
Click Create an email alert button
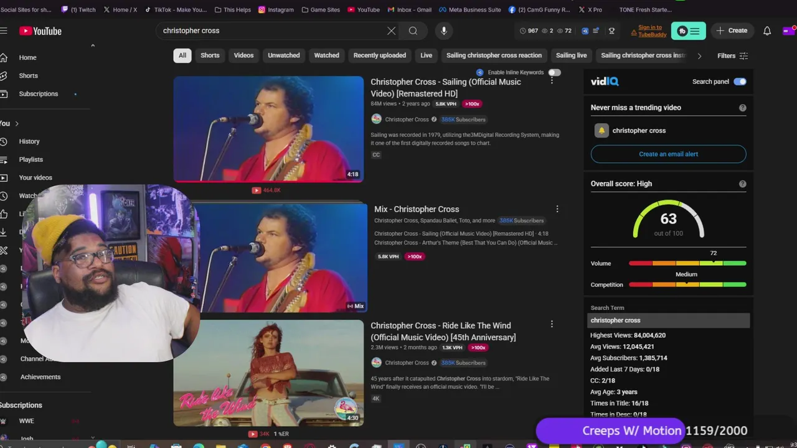[x=668, y=154]
